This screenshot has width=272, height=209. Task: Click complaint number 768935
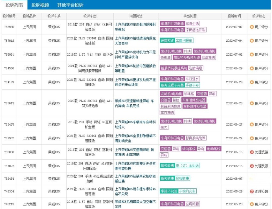[9, 27]
